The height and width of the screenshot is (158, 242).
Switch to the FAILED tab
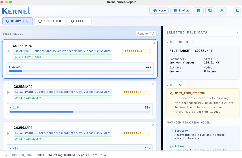tap(79, 21)
